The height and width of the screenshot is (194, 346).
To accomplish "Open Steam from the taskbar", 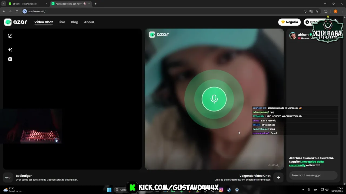I will coord(229,190).
